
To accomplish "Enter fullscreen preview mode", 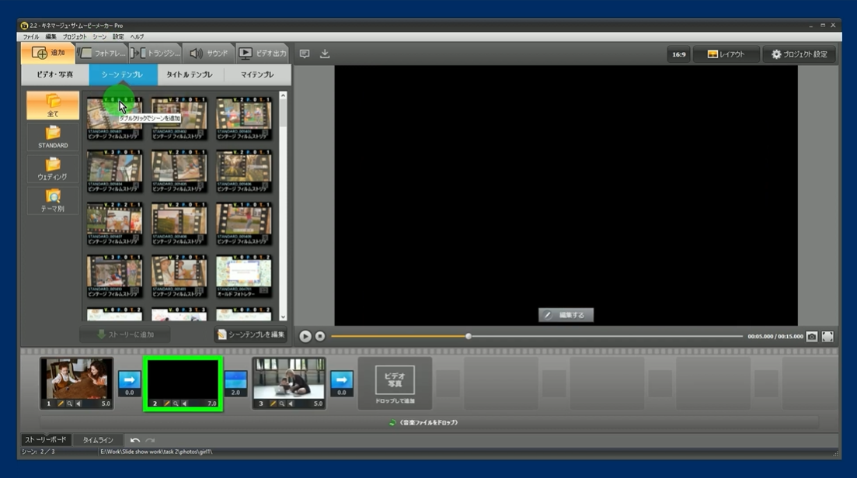I will click(827, 337).
